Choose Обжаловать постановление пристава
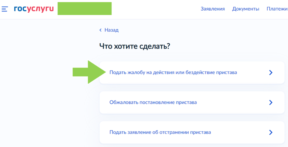 tap(153, 102)
